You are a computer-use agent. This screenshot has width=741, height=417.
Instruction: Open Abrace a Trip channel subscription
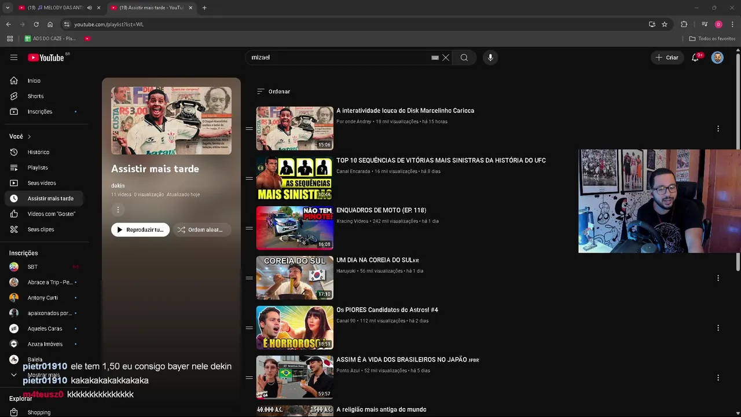pos(45,282)
